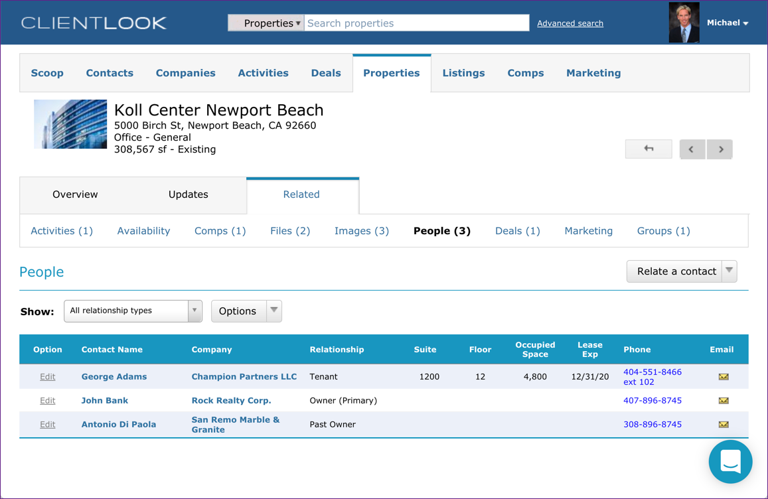Click lease expiration 12/31/20 cell
Image resolution: width=768 pixels, height=499 pixels.
(589, 377)
